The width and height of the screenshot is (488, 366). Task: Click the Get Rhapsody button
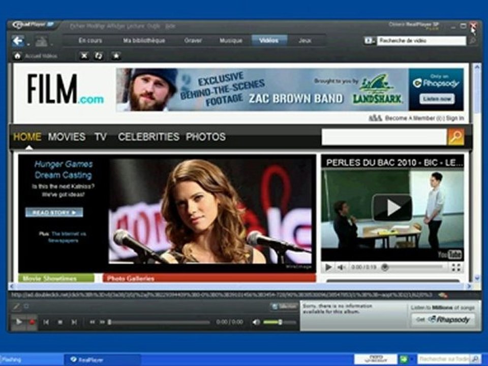pos(443,320)
